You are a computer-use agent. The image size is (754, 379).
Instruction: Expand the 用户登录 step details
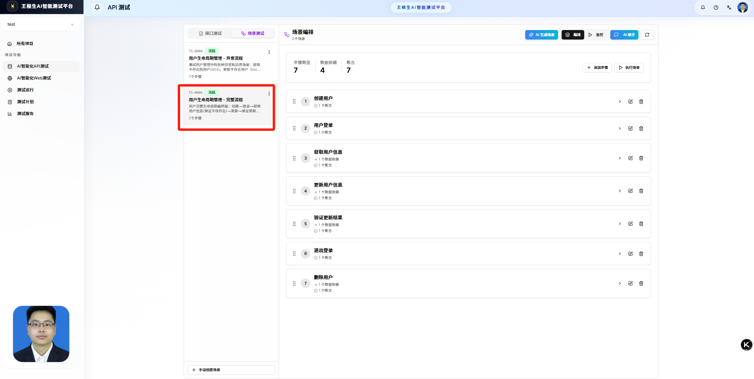click(x=620, y=128)
